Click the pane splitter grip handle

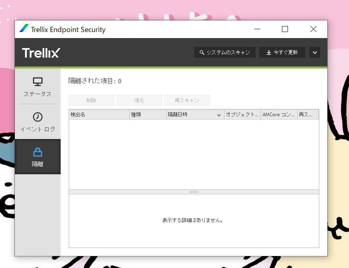click(194, 192)
